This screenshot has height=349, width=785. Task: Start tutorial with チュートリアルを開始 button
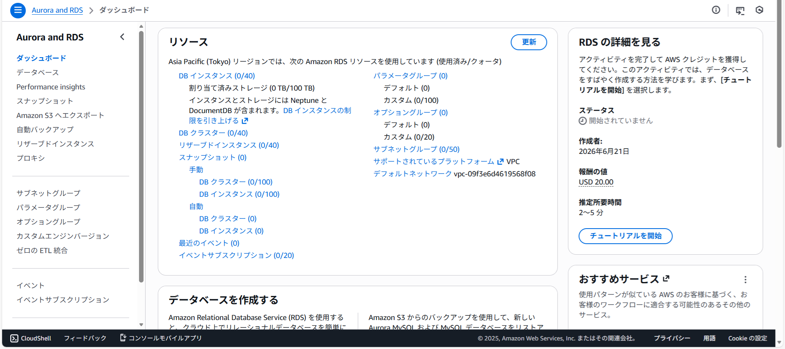coord(625,236)
